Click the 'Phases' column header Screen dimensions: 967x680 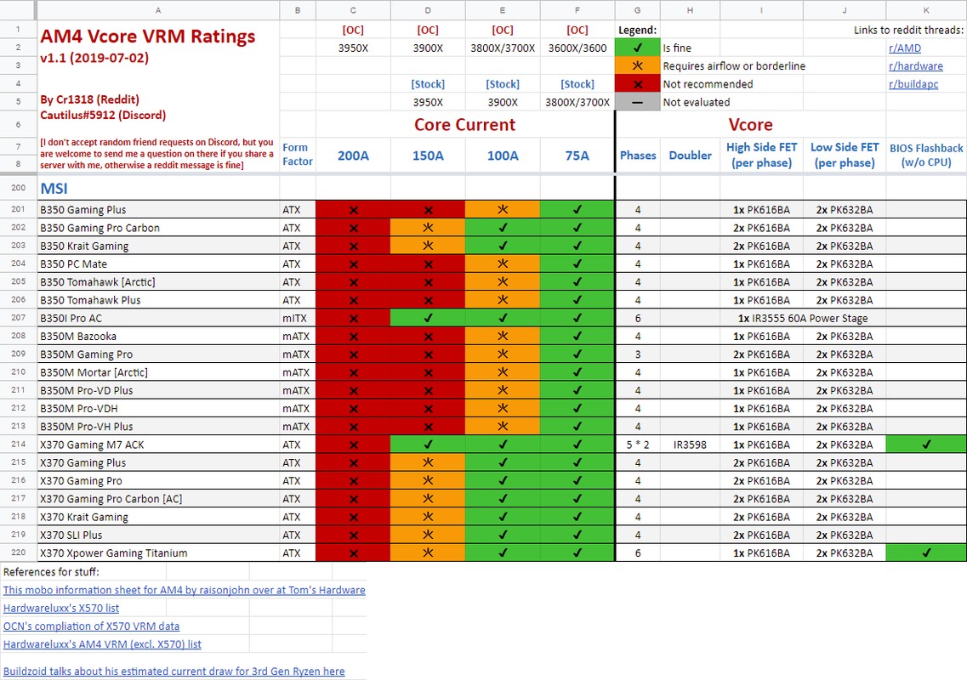(638, 156)
